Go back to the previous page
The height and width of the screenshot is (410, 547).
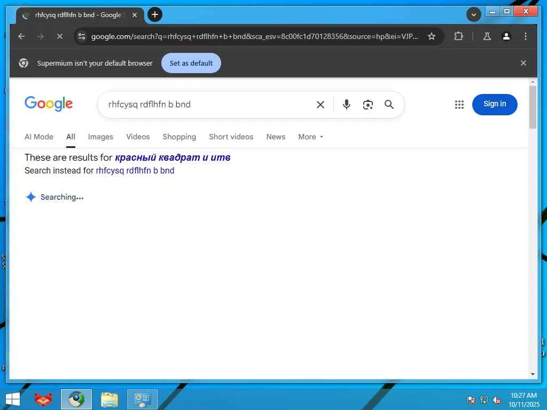pos(21,36)
